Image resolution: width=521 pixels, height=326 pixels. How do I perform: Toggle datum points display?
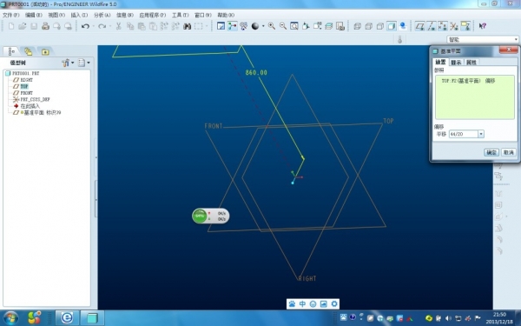(x=443, y=26)
